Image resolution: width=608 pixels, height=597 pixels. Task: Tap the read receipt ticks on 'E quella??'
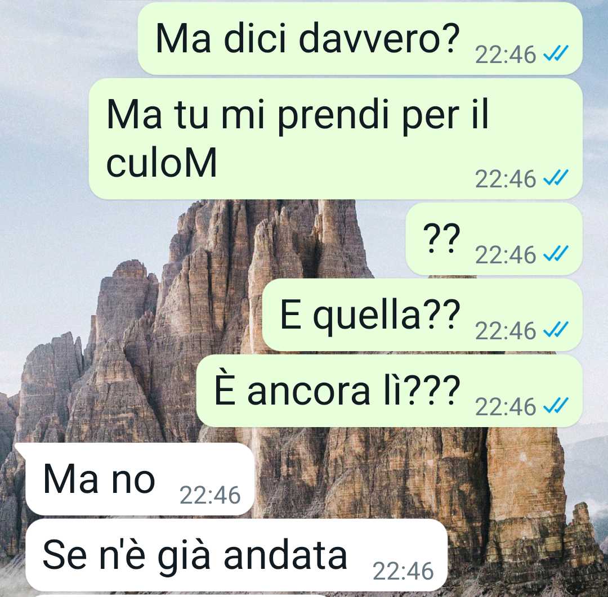pyautogui.click(x=556, y=329)
